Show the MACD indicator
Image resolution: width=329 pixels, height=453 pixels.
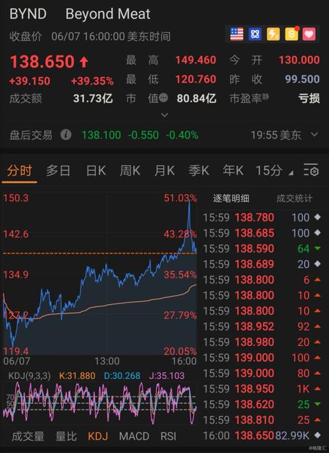[x=134, y=437]
